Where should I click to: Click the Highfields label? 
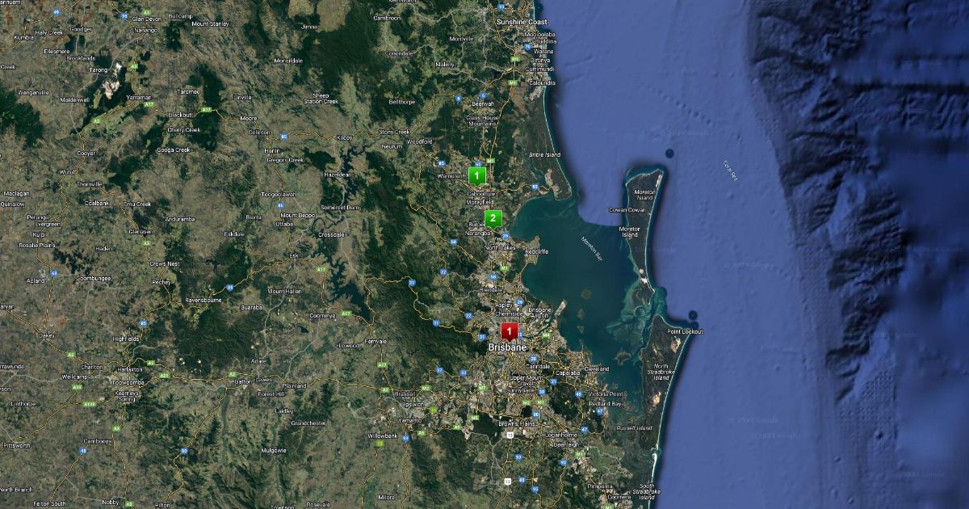tap(126, 339)
